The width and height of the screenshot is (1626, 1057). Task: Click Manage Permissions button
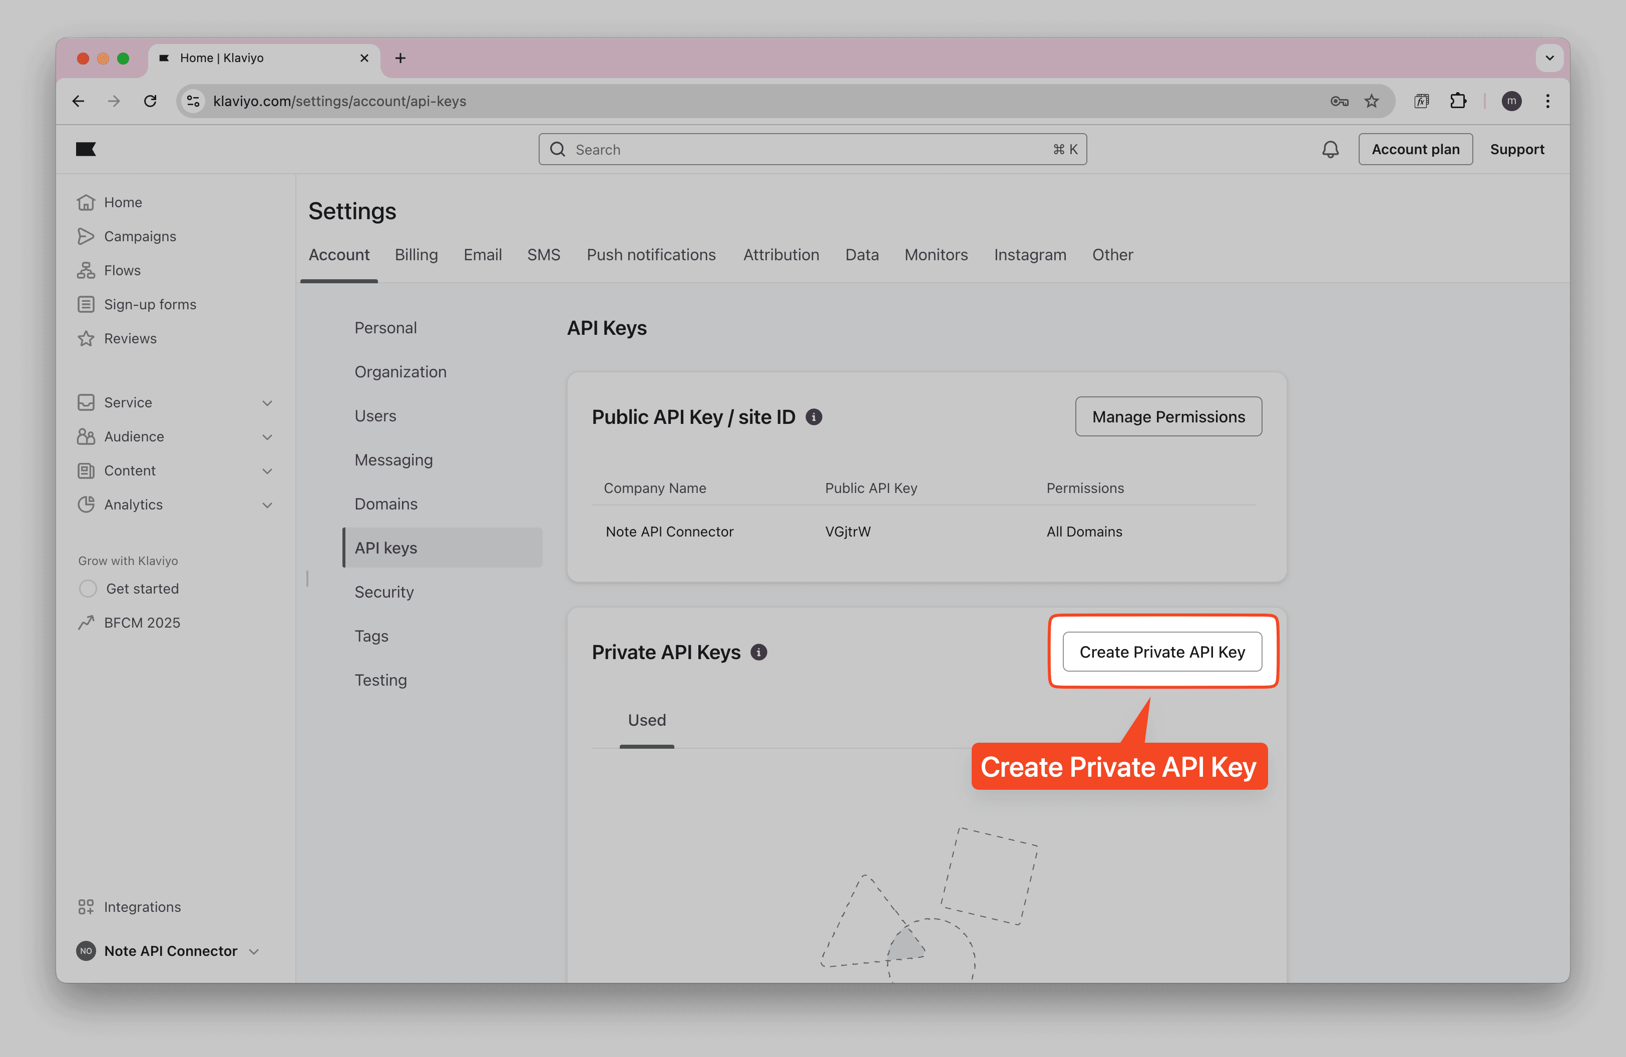pos(1168,416)
